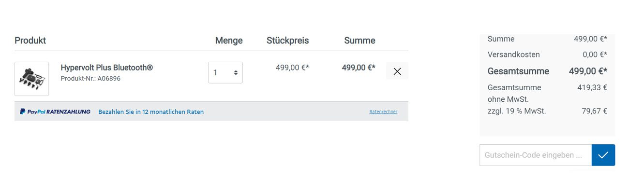This screenshot has width=629, height=193.
Task: Select the Produkt-Nr. A06896 text
Action: [90, 78]
